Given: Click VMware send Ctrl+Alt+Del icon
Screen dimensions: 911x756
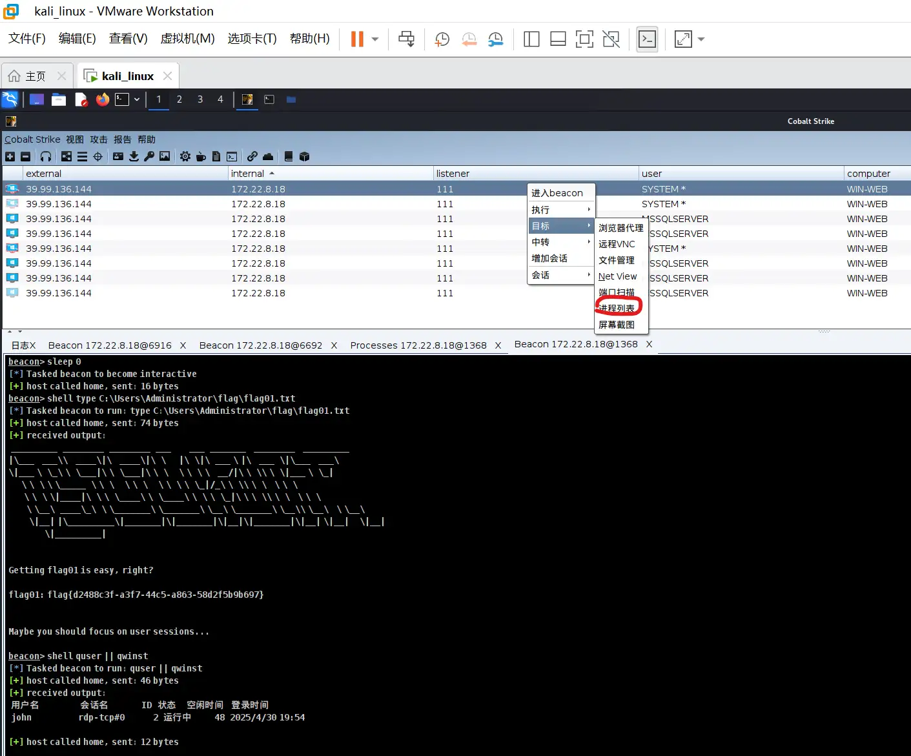Looking at the screenshot, I should click(x=406, y=39).
